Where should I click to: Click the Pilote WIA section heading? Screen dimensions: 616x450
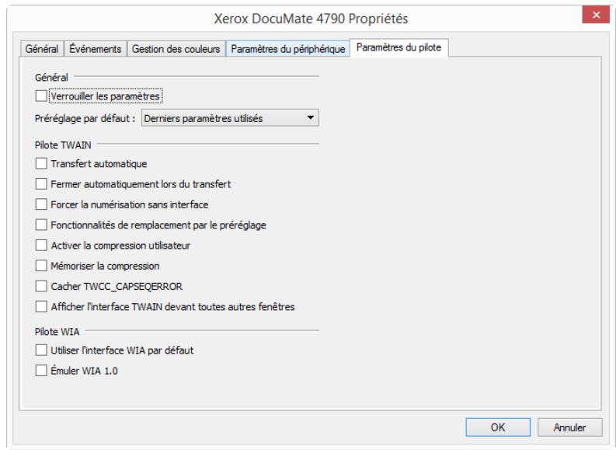click(x=57, y=332)
